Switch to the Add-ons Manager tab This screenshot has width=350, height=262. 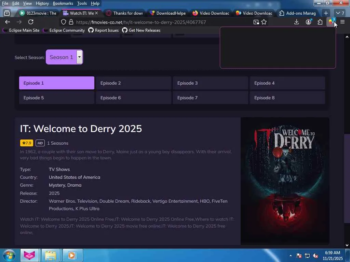point(297,13)
